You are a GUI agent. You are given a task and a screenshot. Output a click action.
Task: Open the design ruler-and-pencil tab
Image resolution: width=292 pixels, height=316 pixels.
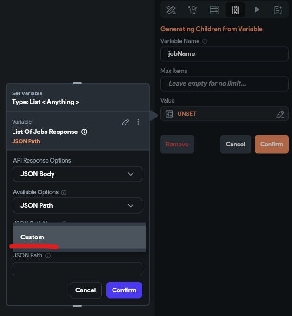point(171,10)
